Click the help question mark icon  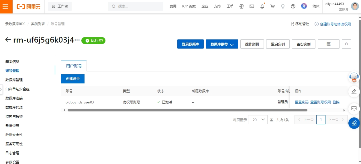pyautogui.click(x=293, y=6)
